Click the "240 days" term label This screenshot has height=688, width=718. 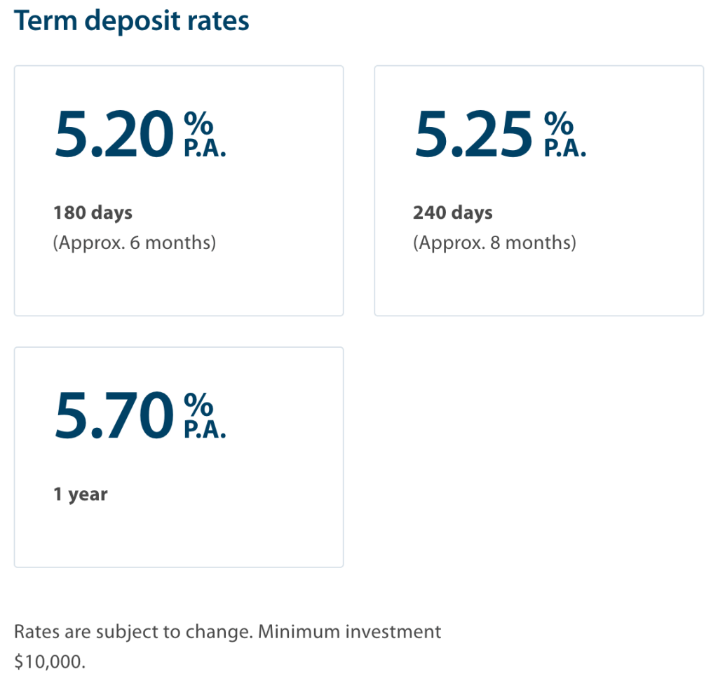coord(452,213)
